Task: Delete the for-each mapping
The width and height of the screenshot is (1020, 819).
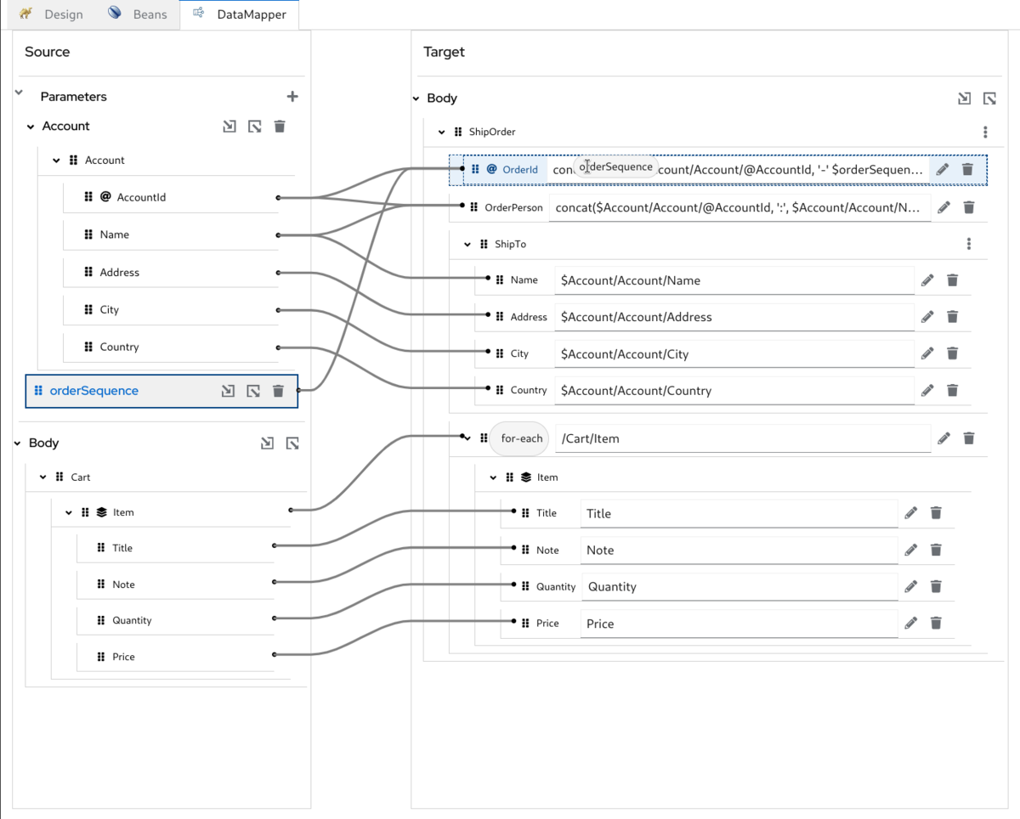Action: coord(969,438)
